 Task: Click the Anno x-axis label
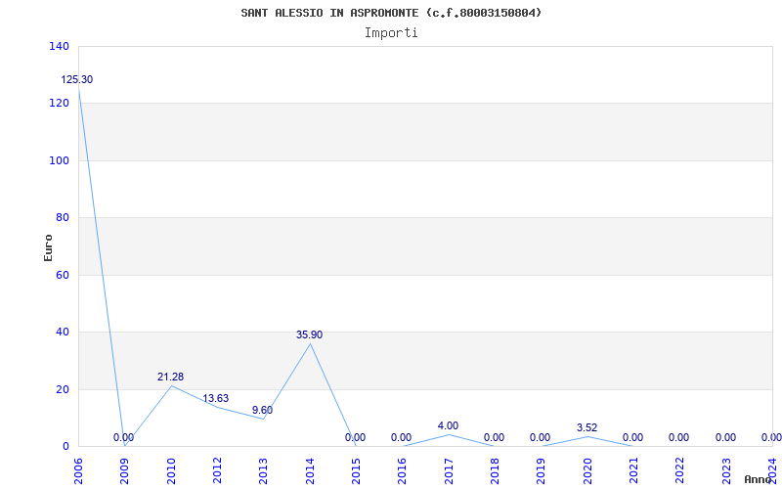[x=757, y=479]
